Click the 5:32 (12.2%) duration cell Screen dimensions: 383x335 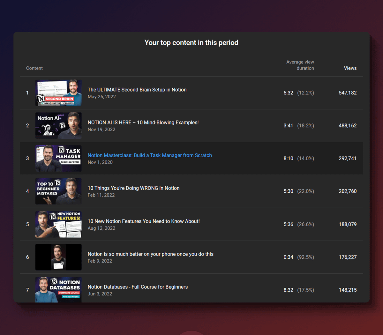[x=299, y=93]
